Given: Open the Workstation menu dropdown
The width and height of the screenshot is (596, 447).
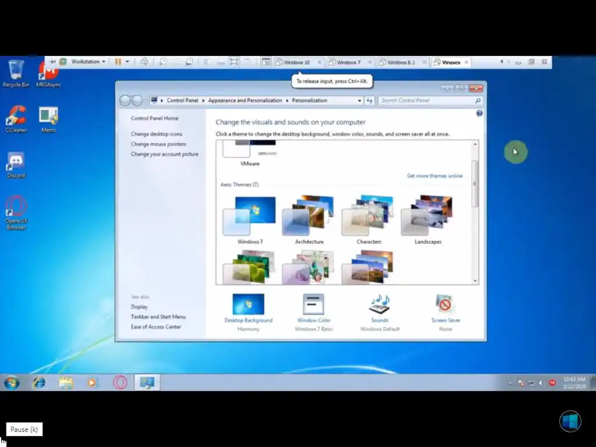Looking at the screenshot, I should pyautogui.click(x=88, y=62).
